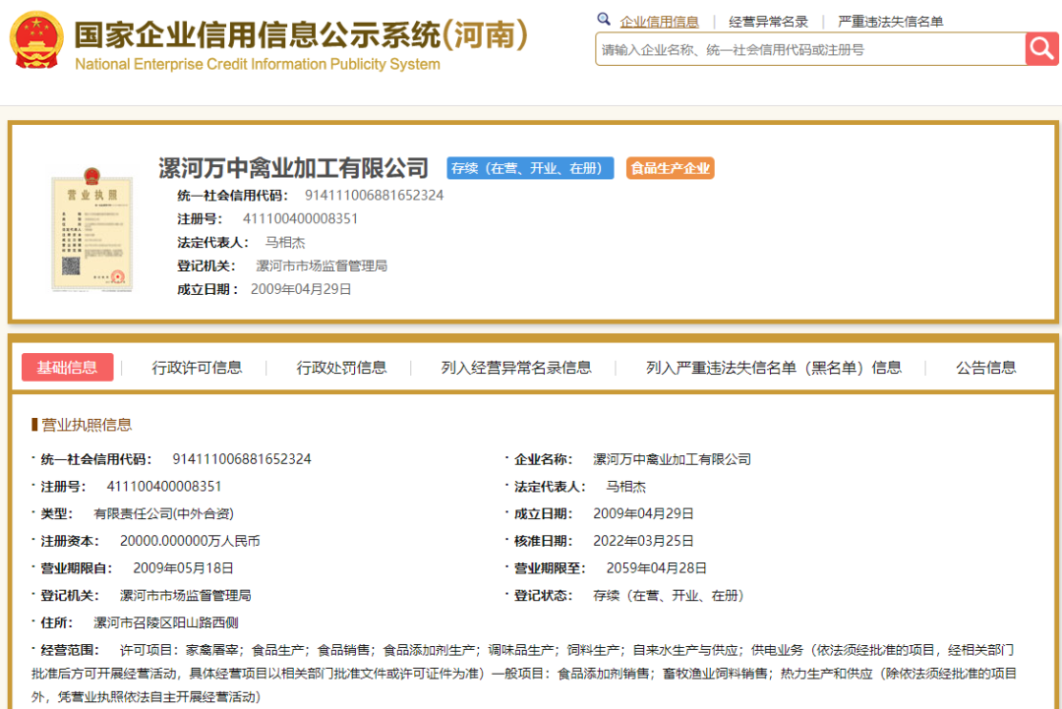The height and width of the screenshot is (709, 1062).
Task: Click the business license thumbnail image
Action: (92, 231)
